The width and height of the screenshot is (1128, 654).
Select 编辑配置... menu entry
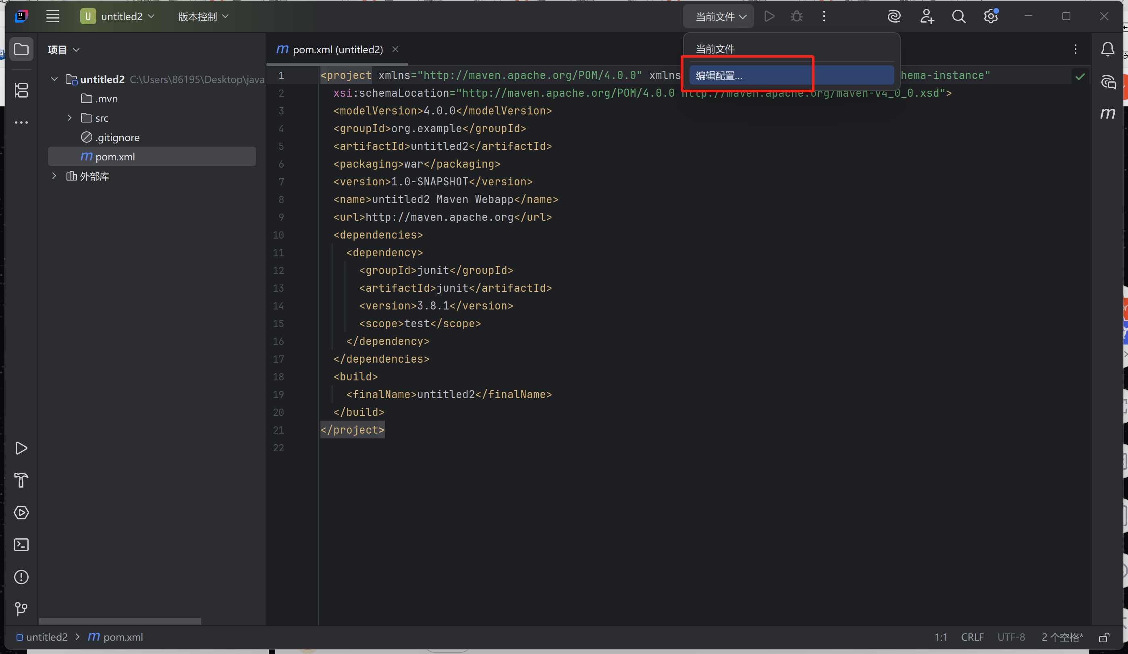(791, 75)
